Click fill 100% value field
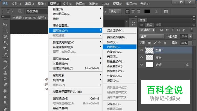 (184, 43)
